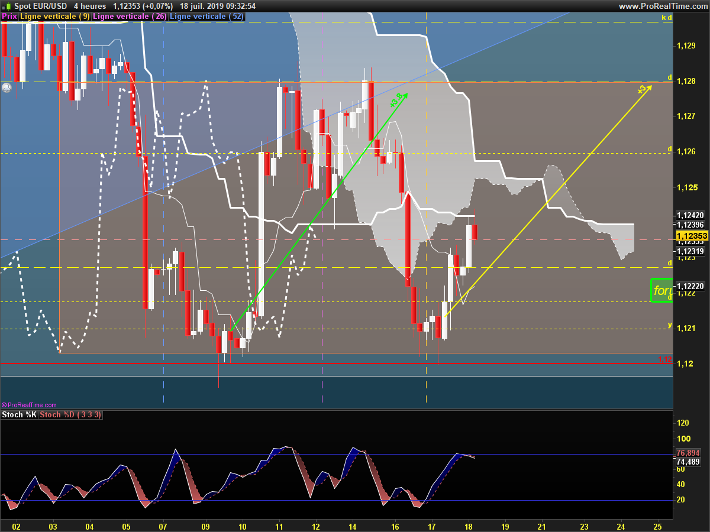Click the 18 date on the time axis
This screenshot has height=532, width=710.
[469, 526]
